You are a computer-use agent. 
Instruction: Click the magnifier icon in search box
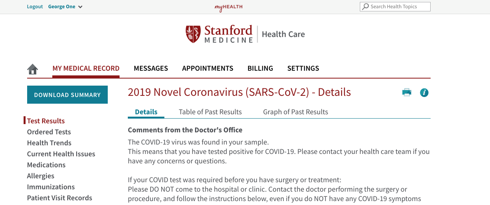[366, 7]
